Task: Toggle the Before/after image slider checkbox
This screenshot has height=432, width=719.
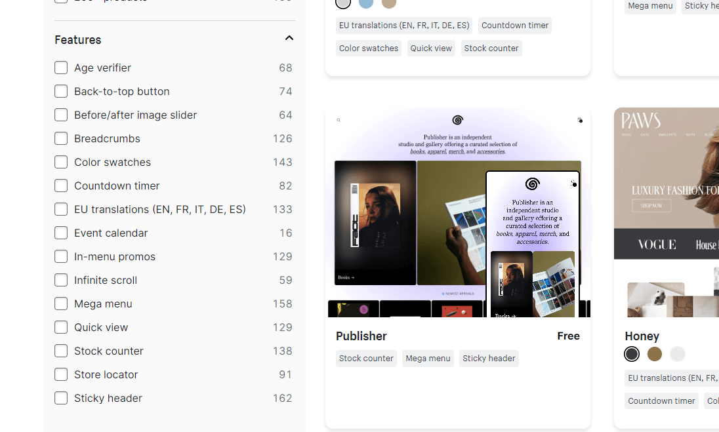Action: (x=61, y=115)
